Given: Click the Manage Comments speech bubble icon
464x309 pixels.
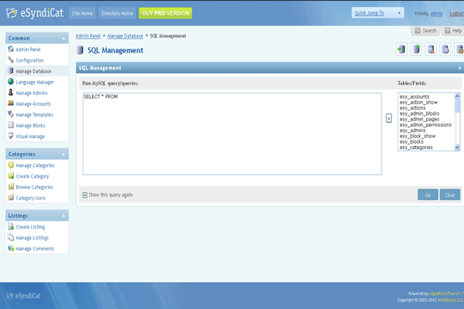Looking at the screenshot, I should (x=10, y=248).
